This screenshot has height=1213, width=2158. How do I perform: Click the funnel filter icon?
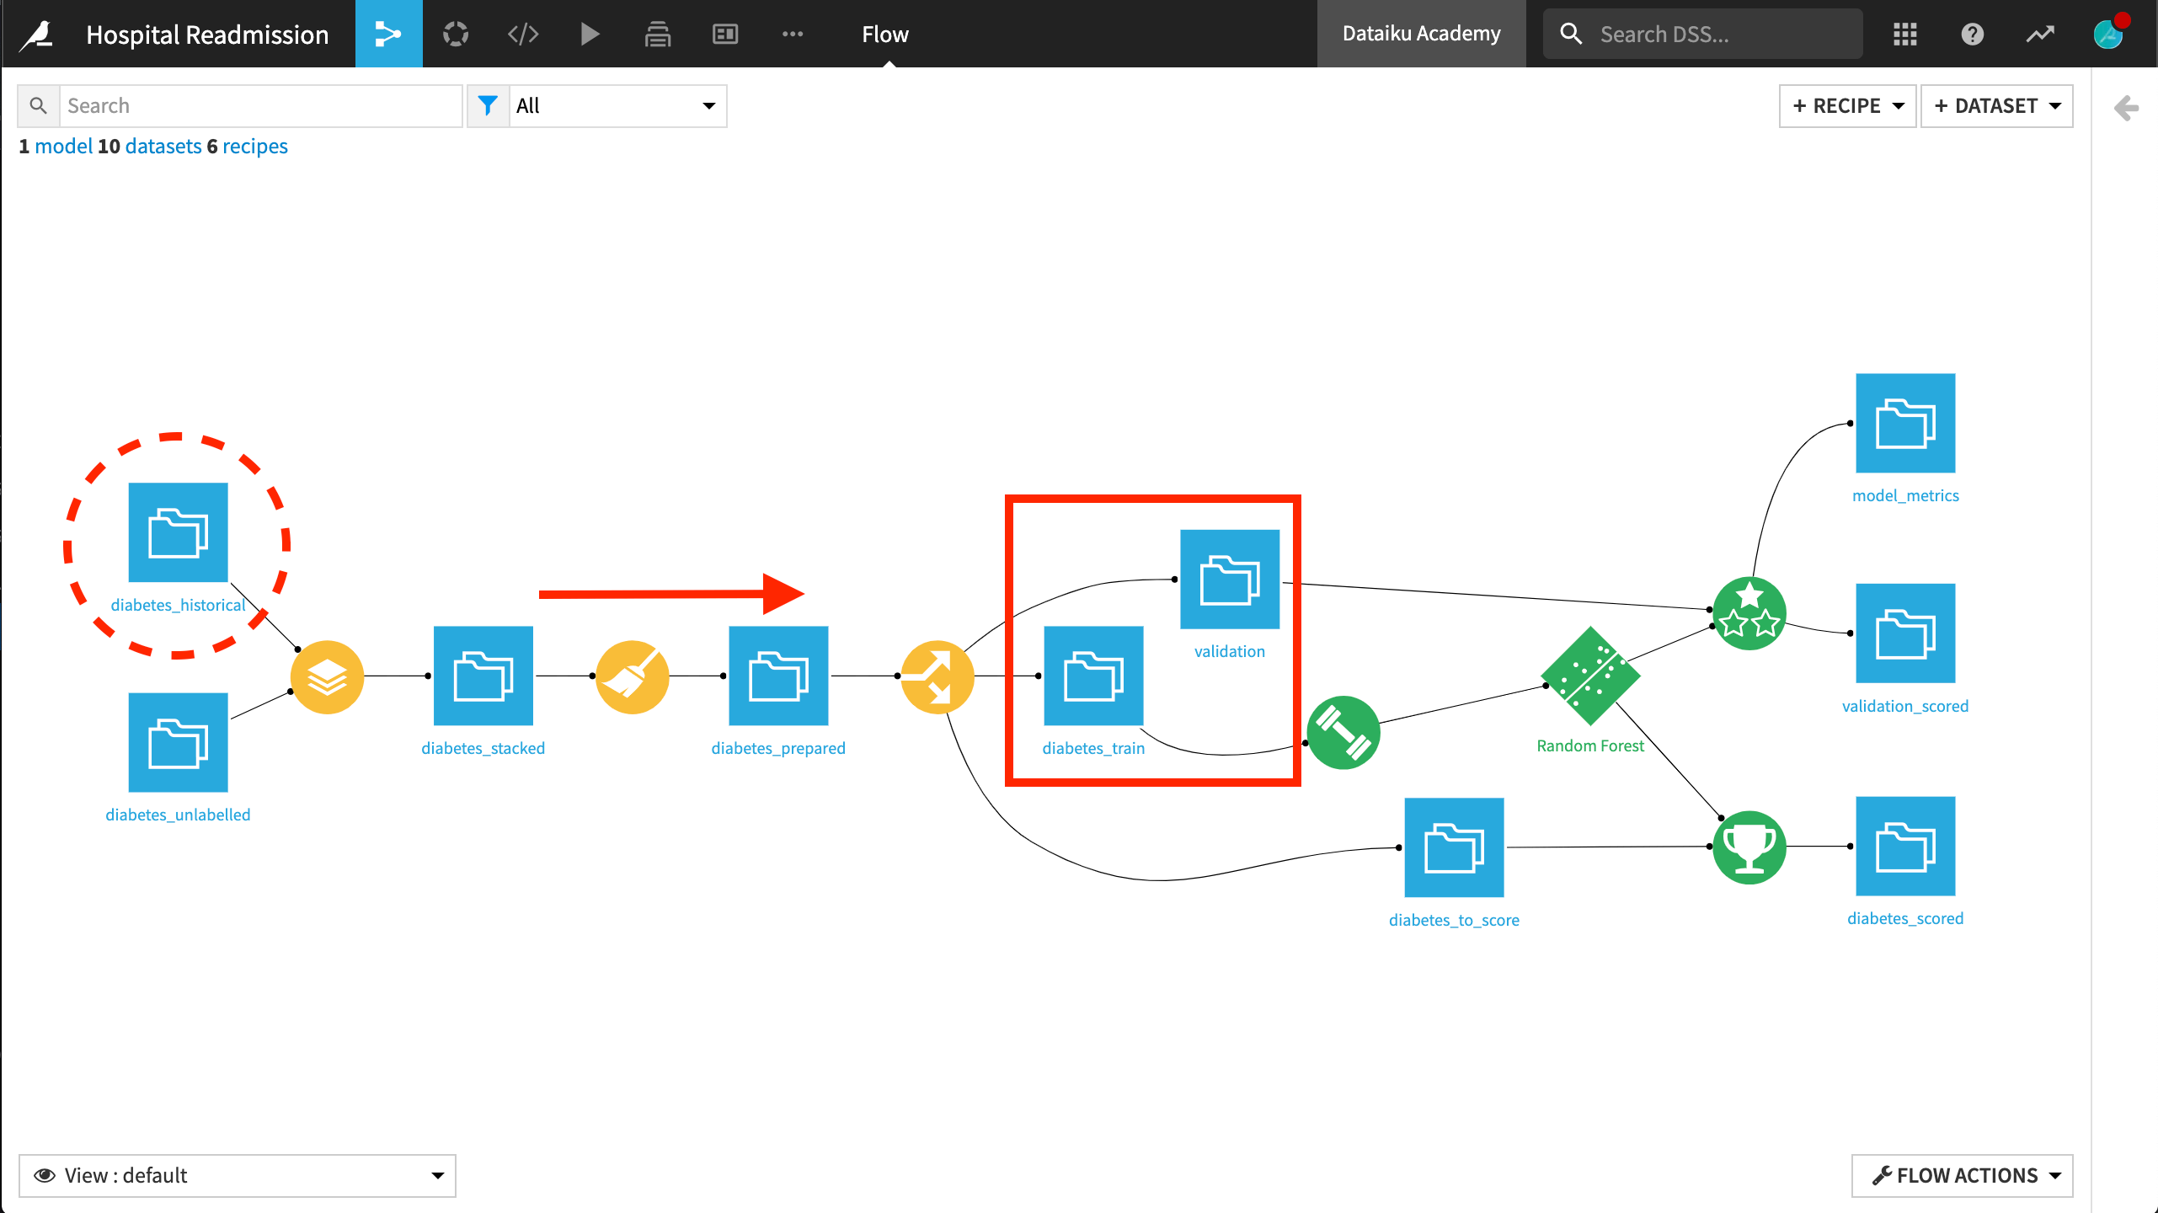point(488,106)
